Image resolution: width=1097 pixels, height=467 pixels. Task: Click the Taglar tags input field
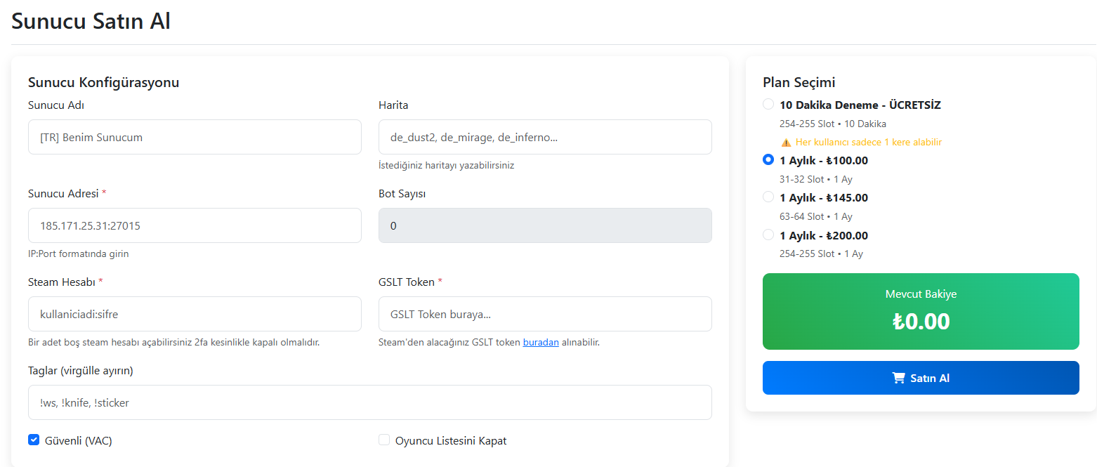[x=369, y=402]
